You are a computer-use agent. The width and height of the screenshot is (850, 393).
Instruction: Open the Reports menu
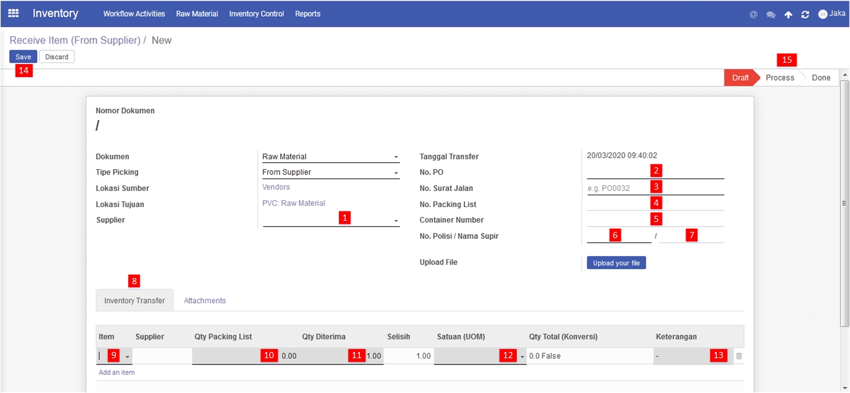coord(308,14)
